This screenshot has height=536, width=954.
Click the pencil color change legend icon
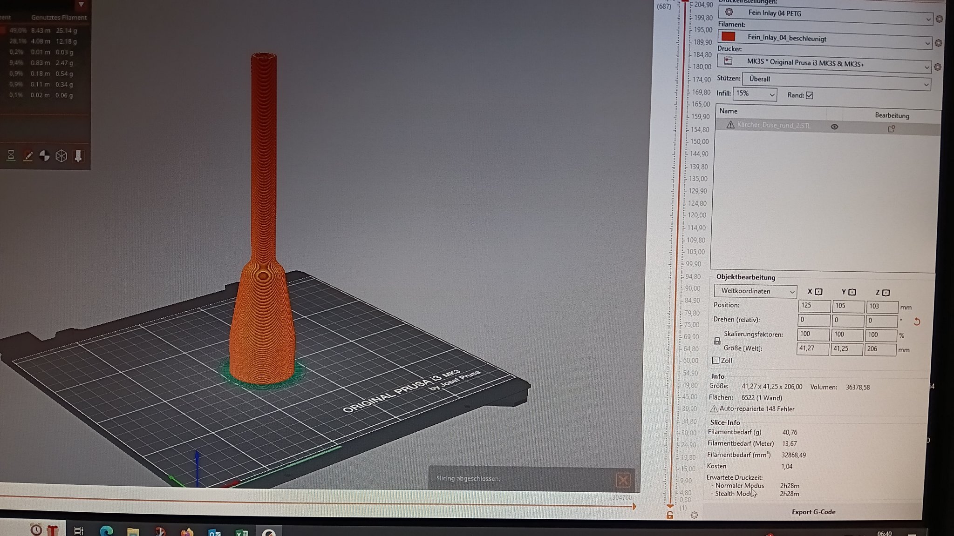pyautogui.click(x=28, y=156)
